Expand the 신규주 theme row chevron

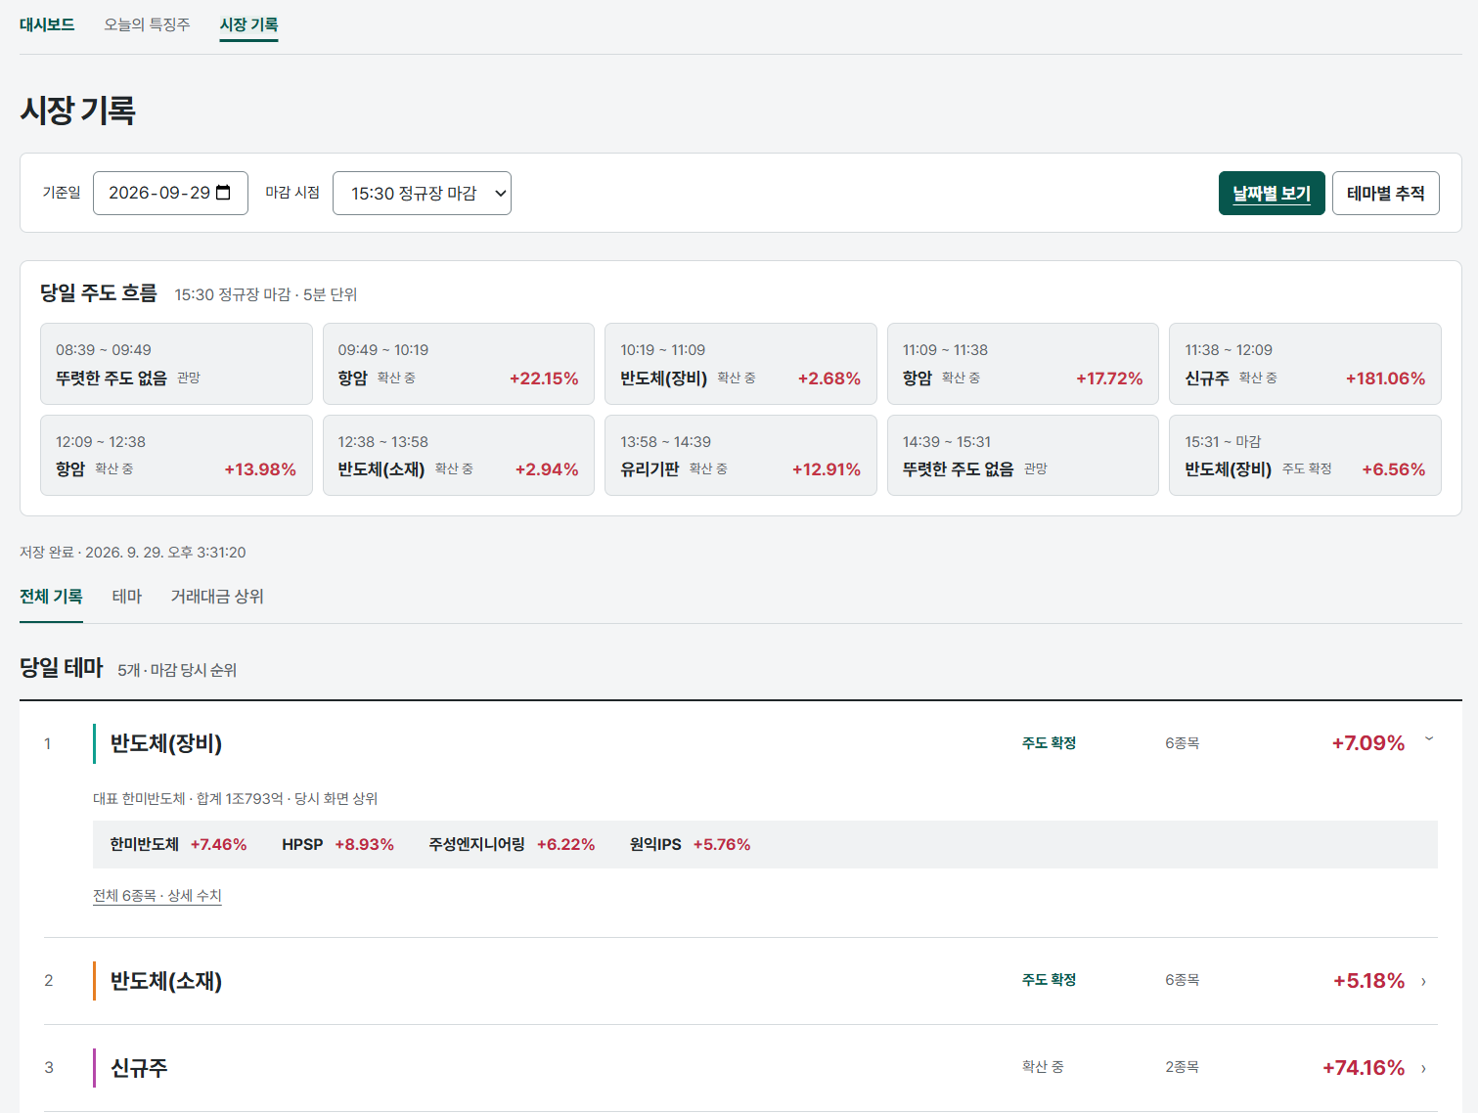[x=1423, y=1069]
